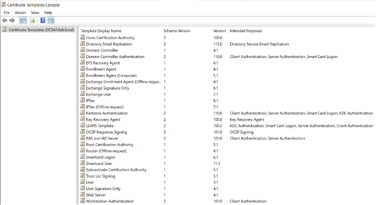Click version 115.0 of Directory Email Replication
376x205 pixels.
coord(218,44)
